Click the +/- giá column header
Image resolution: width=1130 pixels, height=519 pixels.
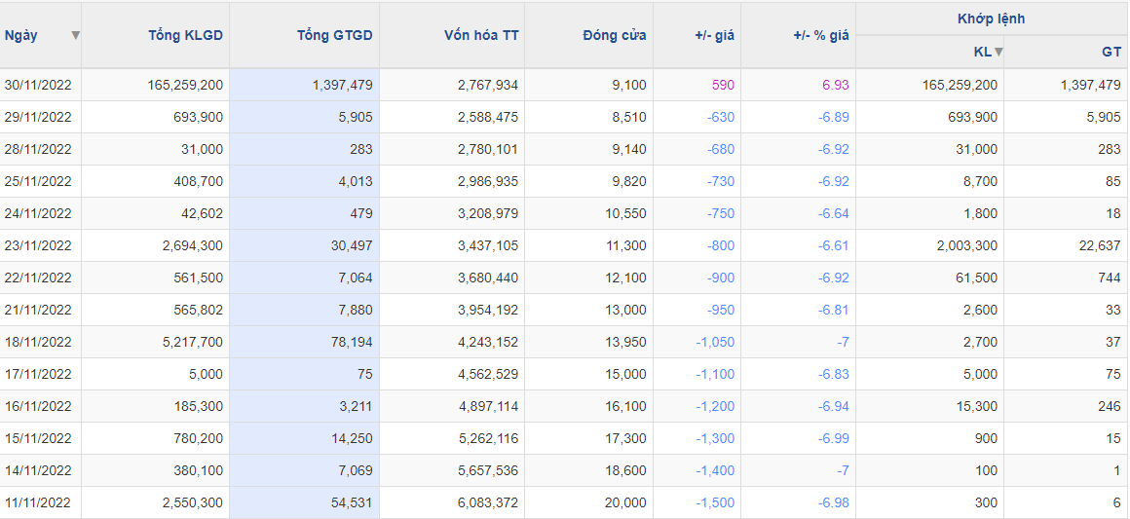pos(714,35)
